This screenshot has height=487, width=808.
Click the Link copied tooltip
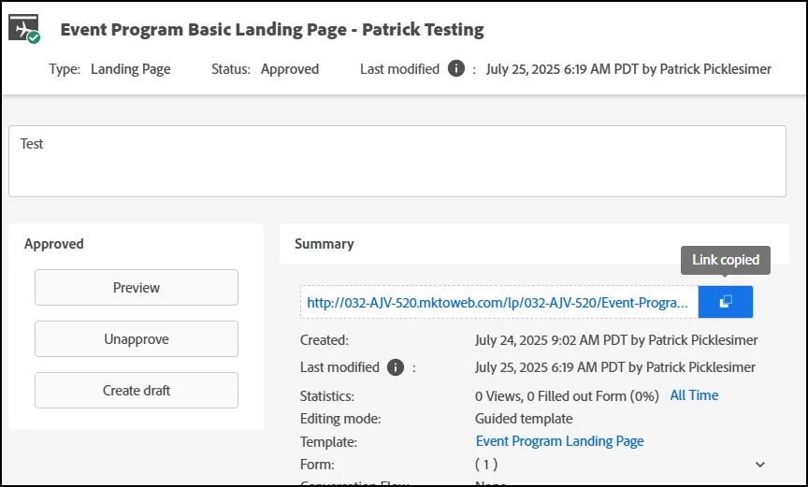click(726, 260)
